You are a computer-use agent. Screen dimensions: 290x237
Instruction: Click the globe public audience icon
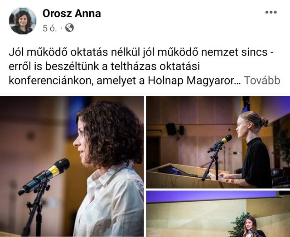69,28
